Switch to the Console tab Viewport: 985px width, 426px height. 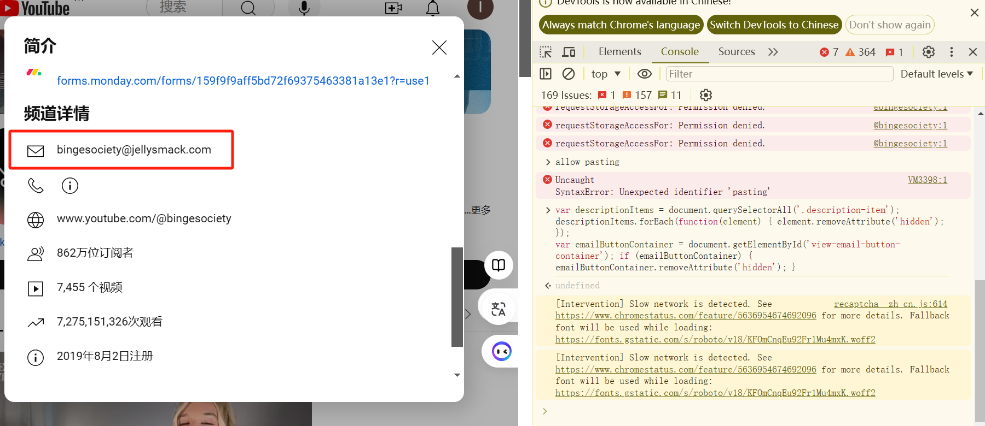680,51
